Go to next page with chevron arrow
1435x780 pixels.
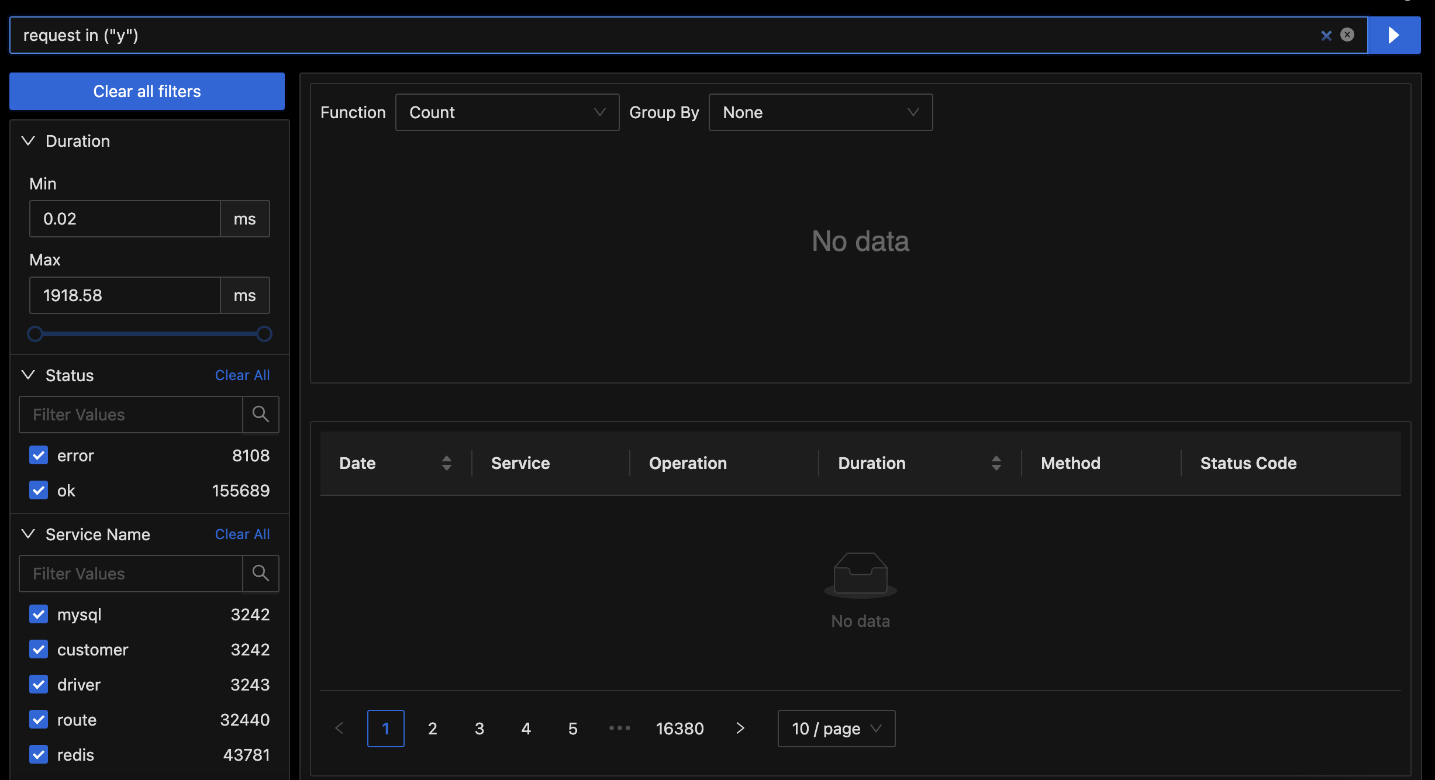(x=740, y=728)
